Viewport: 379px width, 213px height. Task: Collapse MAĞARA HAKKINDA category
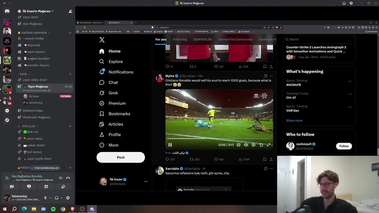tap(33, 33)
